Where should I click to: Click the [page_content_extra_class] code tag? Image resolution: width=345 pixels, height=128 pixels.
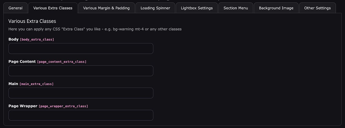pyautogui.click(x=62, y=62)
